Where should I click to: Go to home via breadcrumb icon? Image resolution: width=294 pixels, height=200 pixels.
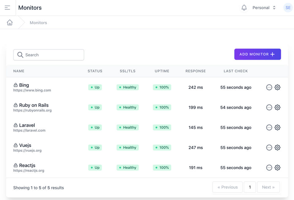(x=10, y=22)
